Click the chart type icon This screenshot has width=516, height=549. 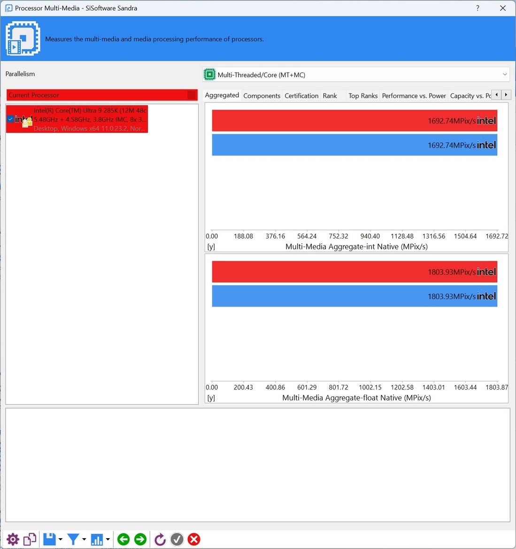tap(97, 539)
